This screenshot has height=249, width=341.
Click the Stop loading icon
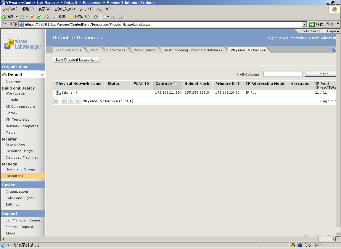point(32,17)
